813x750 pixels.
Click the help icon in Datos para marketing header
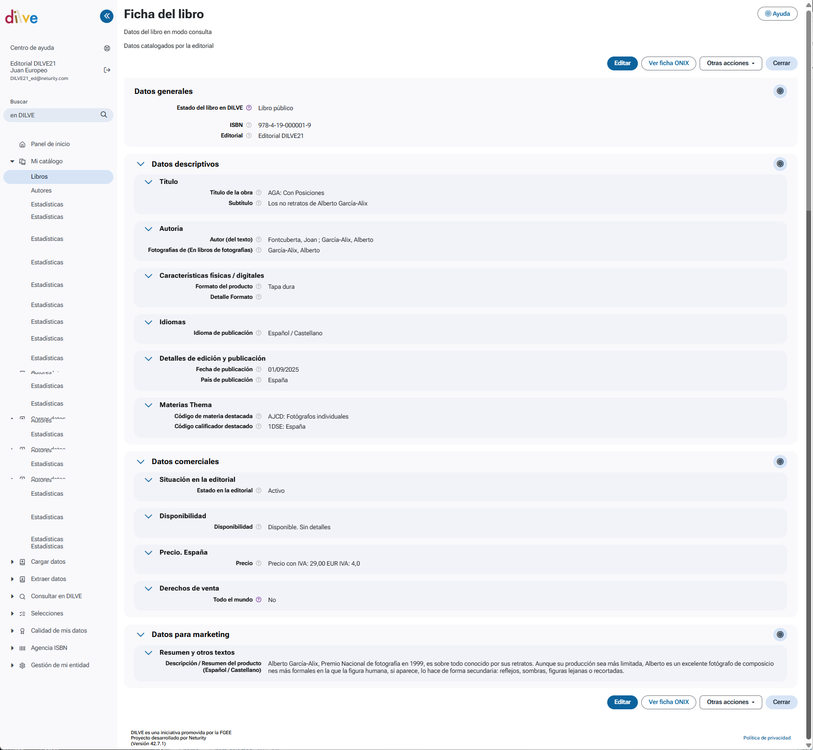780,635
